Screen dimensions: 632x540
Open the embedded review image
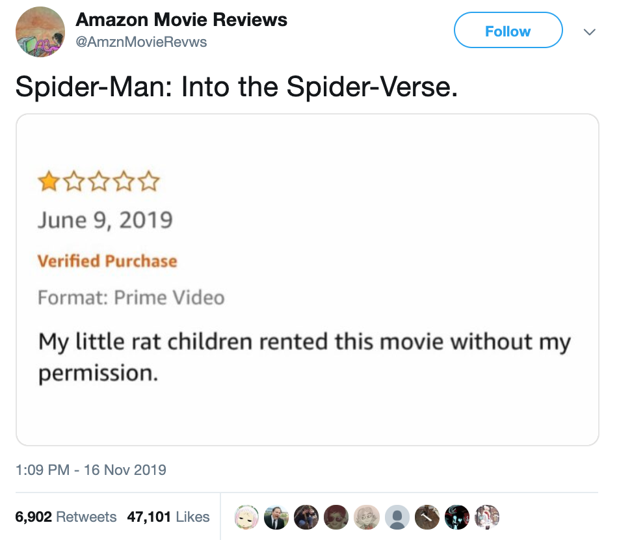click(308, 280)
